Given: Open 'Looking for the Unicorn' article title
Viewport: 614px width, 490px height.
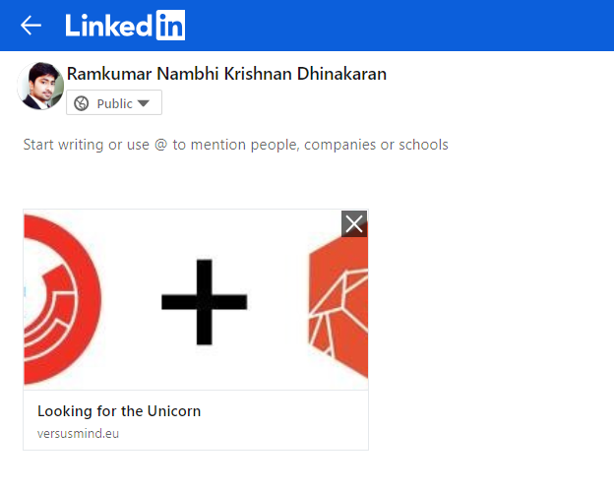Looking at the screenshot, I should coord(119,411).
